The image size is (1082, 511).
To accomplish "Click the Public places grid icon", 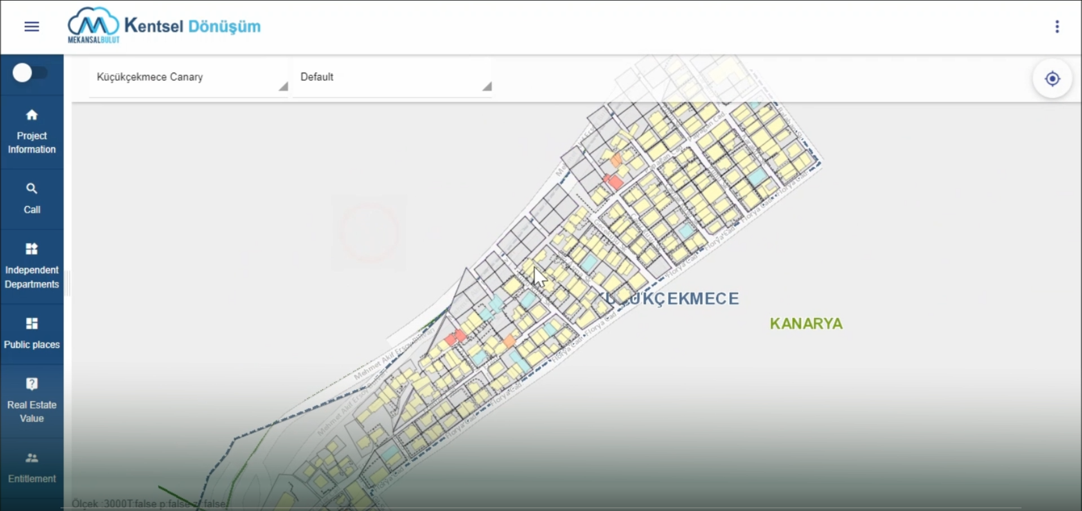I will (32, 323).
